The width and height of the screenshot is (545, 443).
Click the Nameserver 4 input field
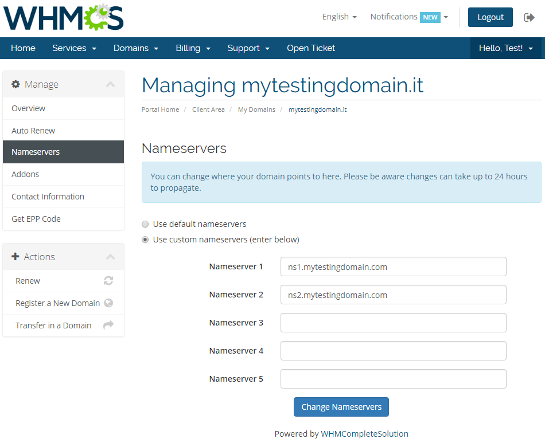[x=393, y=351]
